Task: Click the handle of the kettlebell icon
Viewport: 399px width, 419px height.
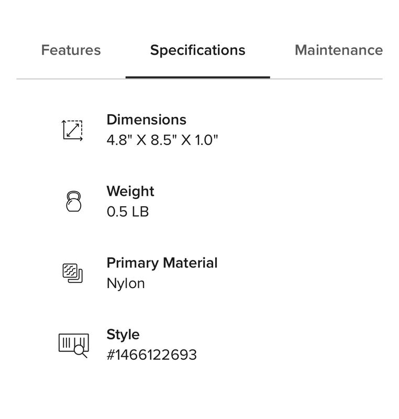Action: click(x=73, y=194)
